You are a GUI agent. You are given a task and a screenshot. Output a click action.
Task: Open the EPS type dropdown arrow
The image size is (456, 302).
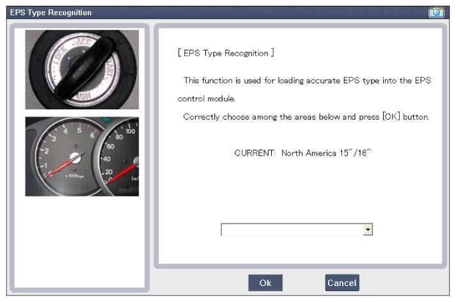pyautogui.click(x=368, y=230)
